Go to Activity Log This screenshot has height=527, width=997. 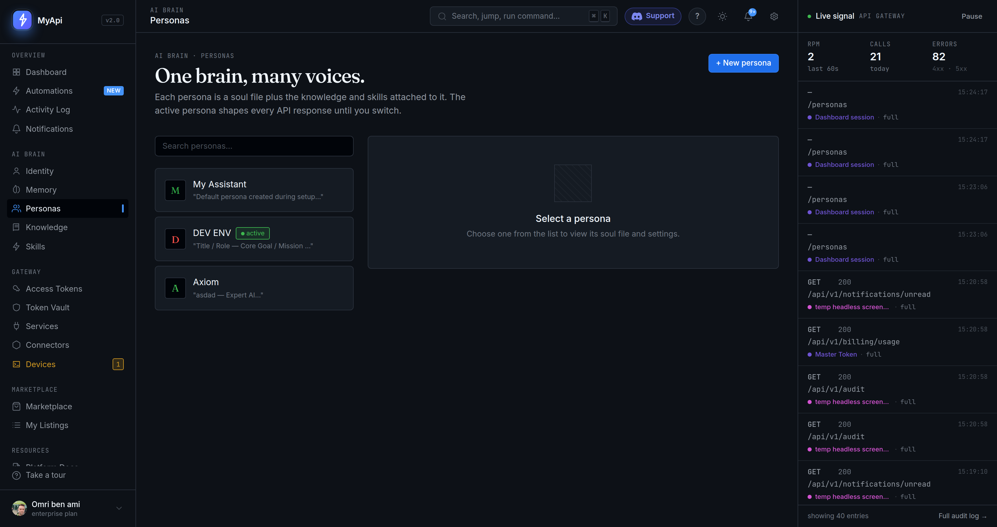click(68, 110)
